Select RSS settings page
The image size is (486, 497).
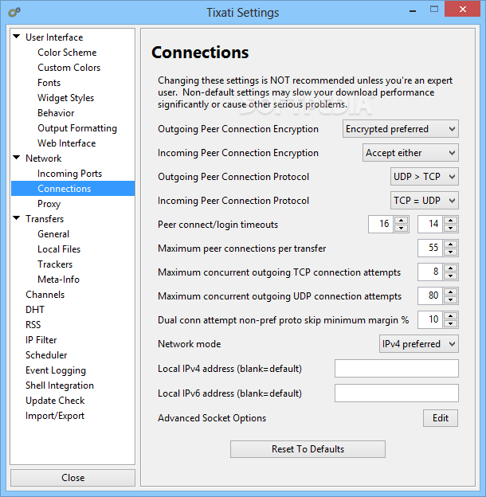(33, 325)
